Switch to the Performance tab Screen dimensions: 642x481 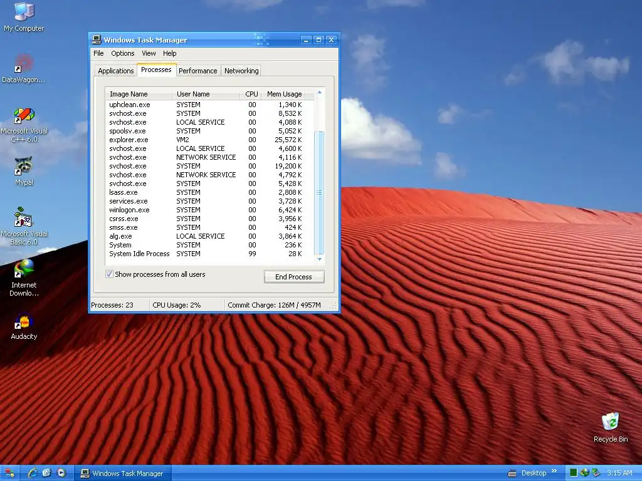[x=197, y=71]
